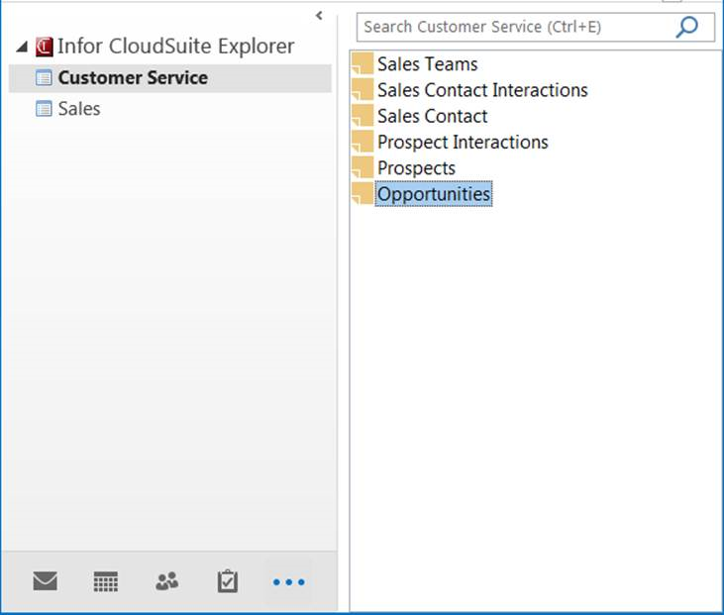Open the Tasks clipboard icon
The height and width of the screenshot is (615, 724).
(x=228, y=581)
